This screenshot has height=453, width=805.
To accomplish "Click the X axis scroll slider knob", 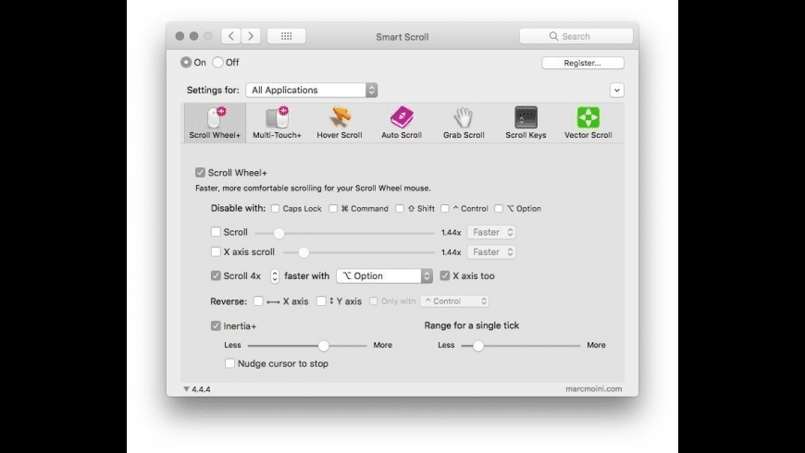I will 303,252.
